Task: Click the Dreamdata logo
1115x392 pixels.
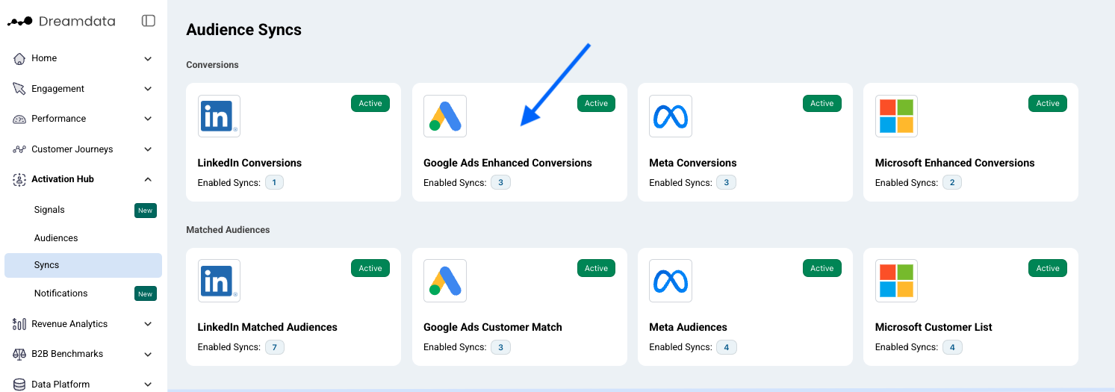Action: click(x=61, y=21)
